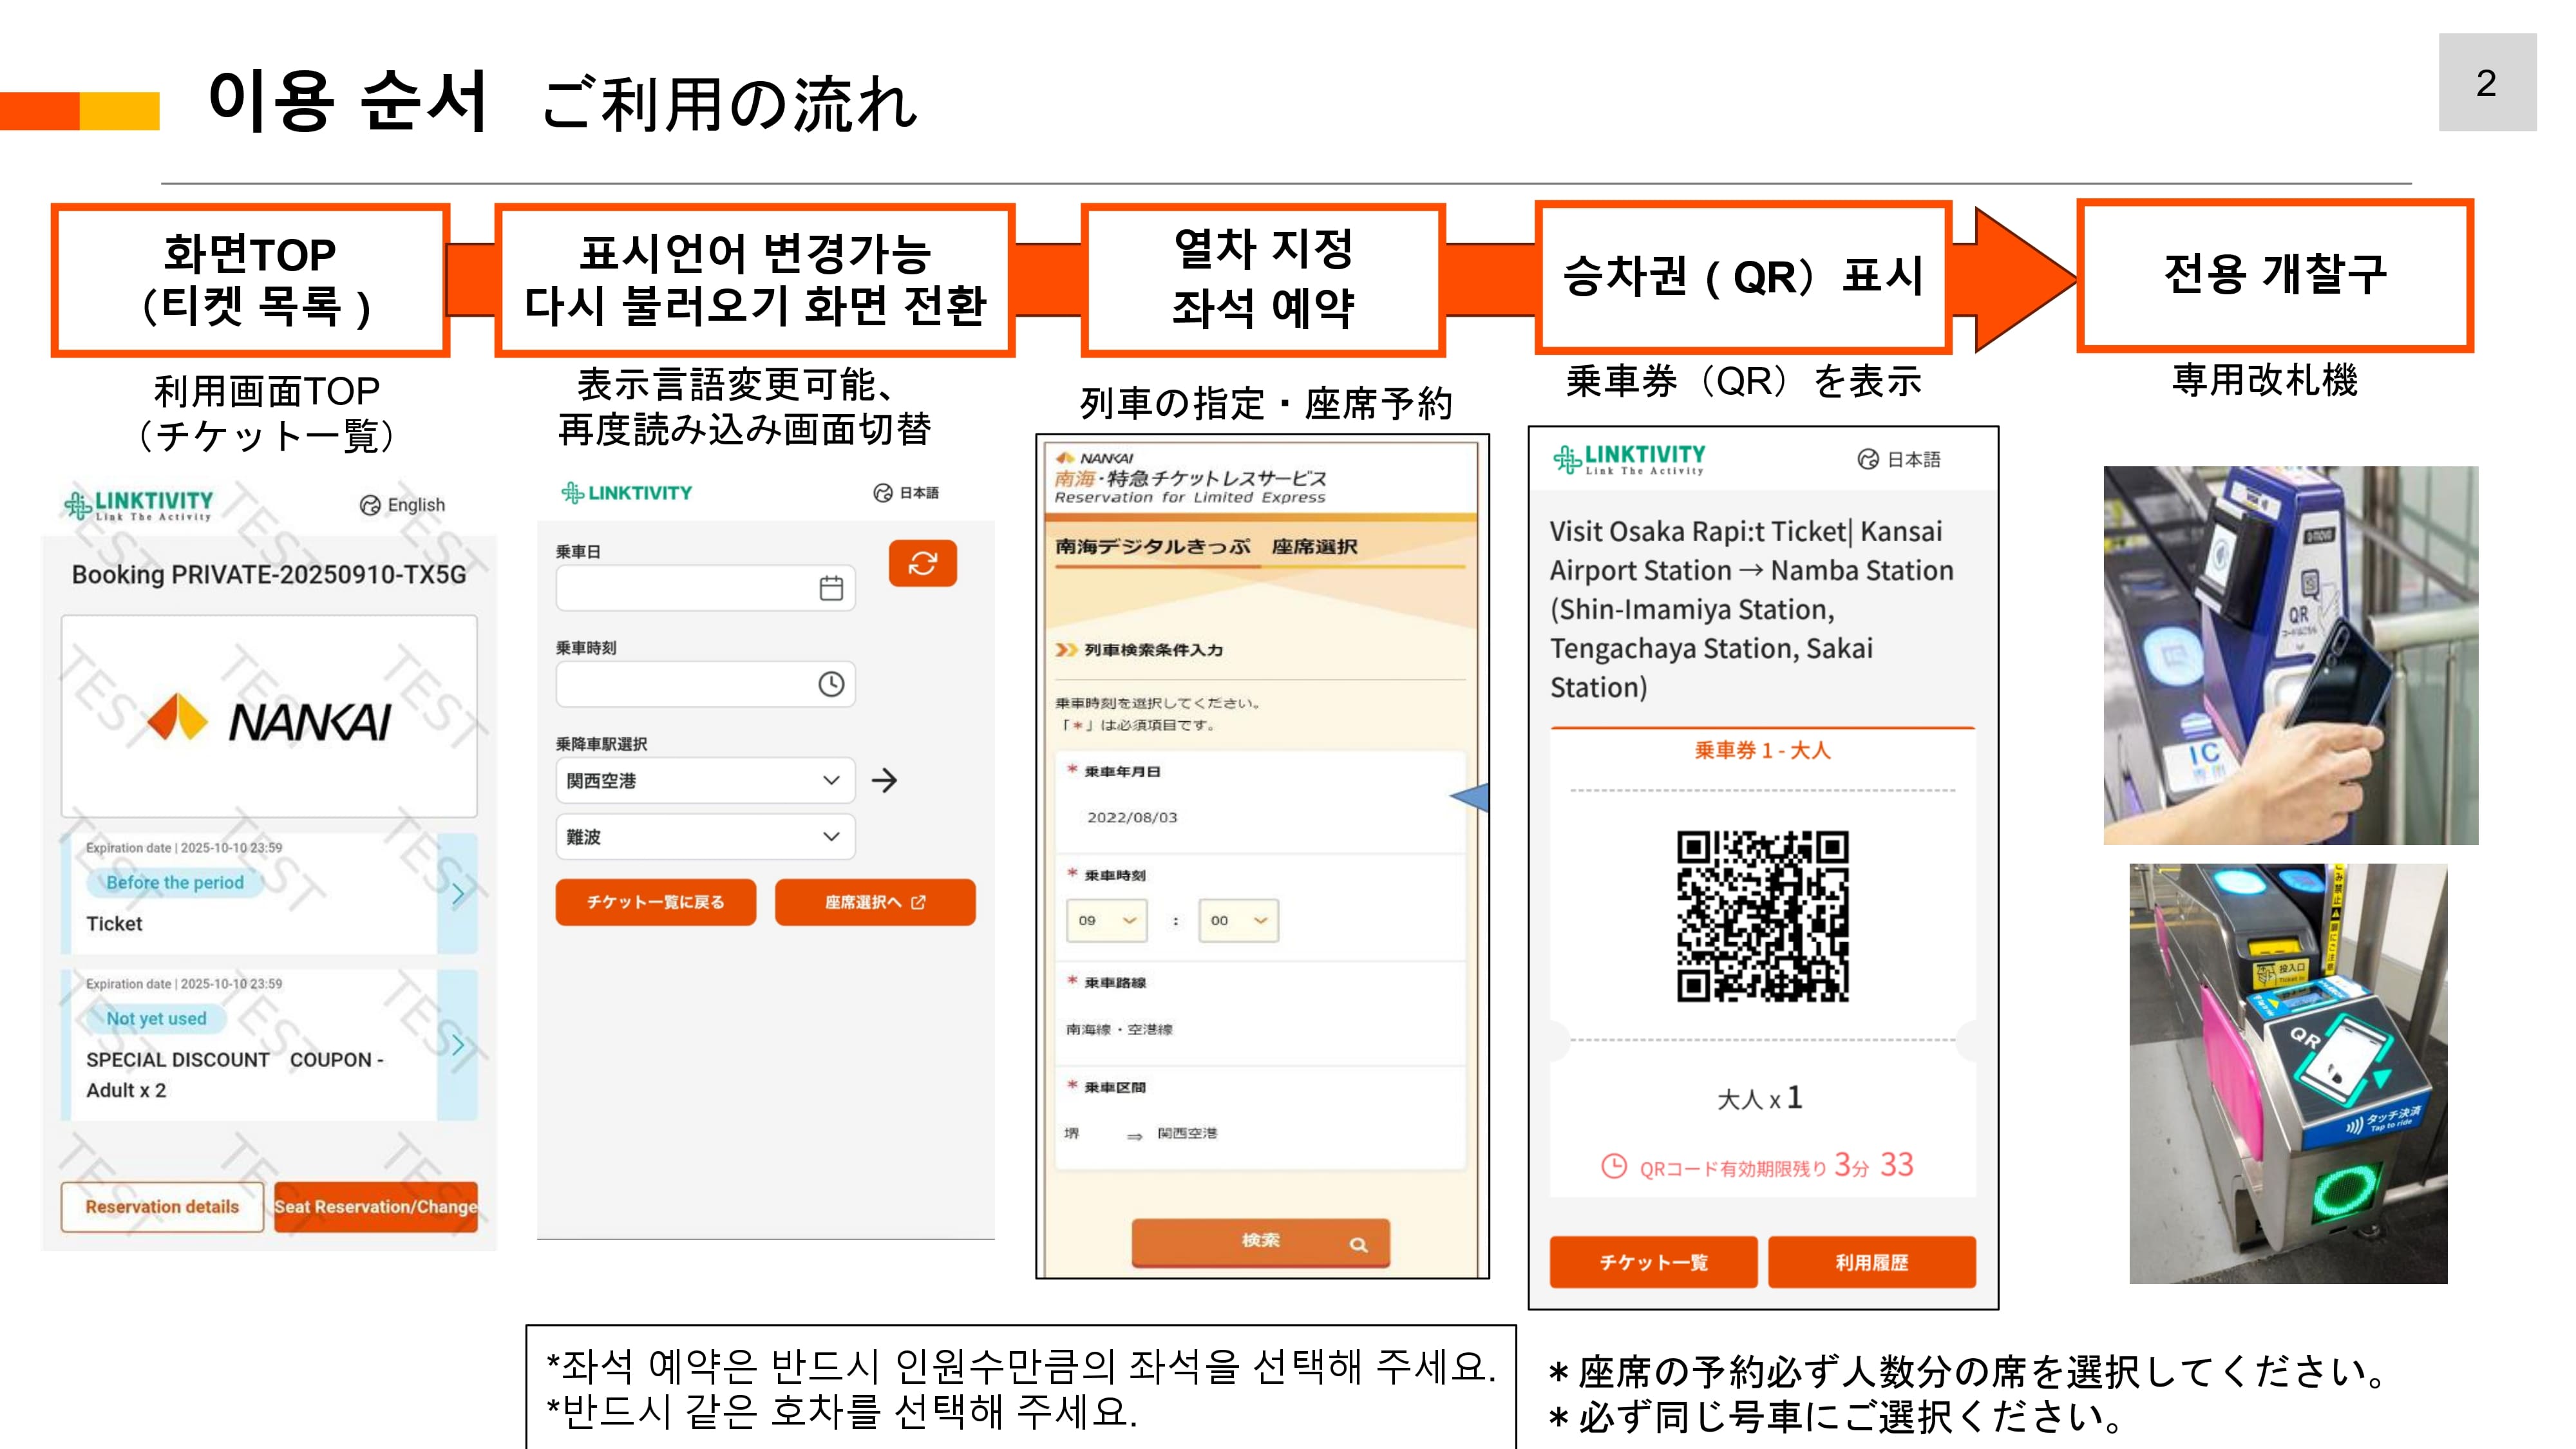2576x1449 pixels.
Task: Switch language via 日本語 globe icon in form
Action: pos(883,493)
